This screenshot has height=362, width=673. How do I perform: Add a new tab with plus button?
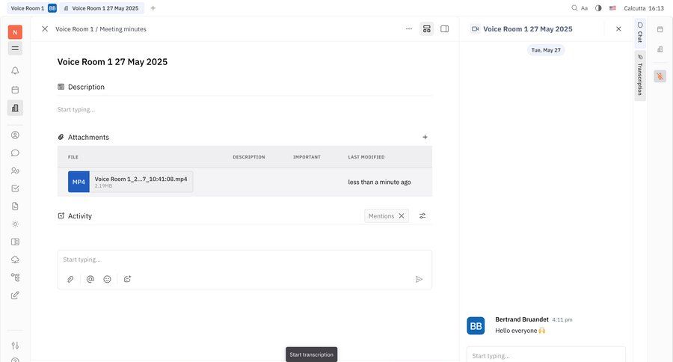[x=153, y=8]
